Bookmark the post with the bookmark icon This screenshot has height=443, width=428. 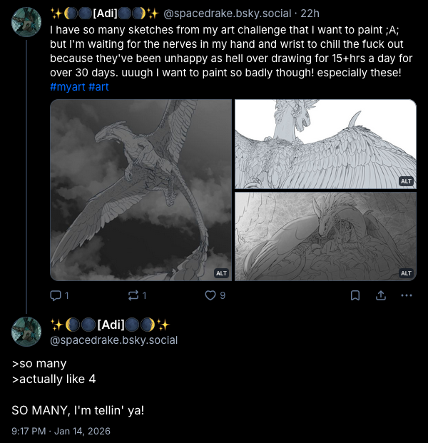[355, 295]
